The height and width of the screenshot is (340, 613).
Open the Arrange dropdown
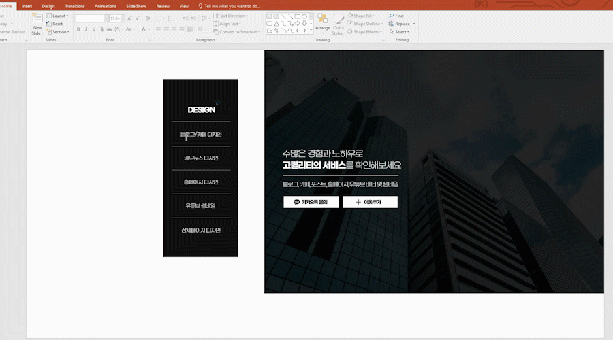[x=322, y=23]
